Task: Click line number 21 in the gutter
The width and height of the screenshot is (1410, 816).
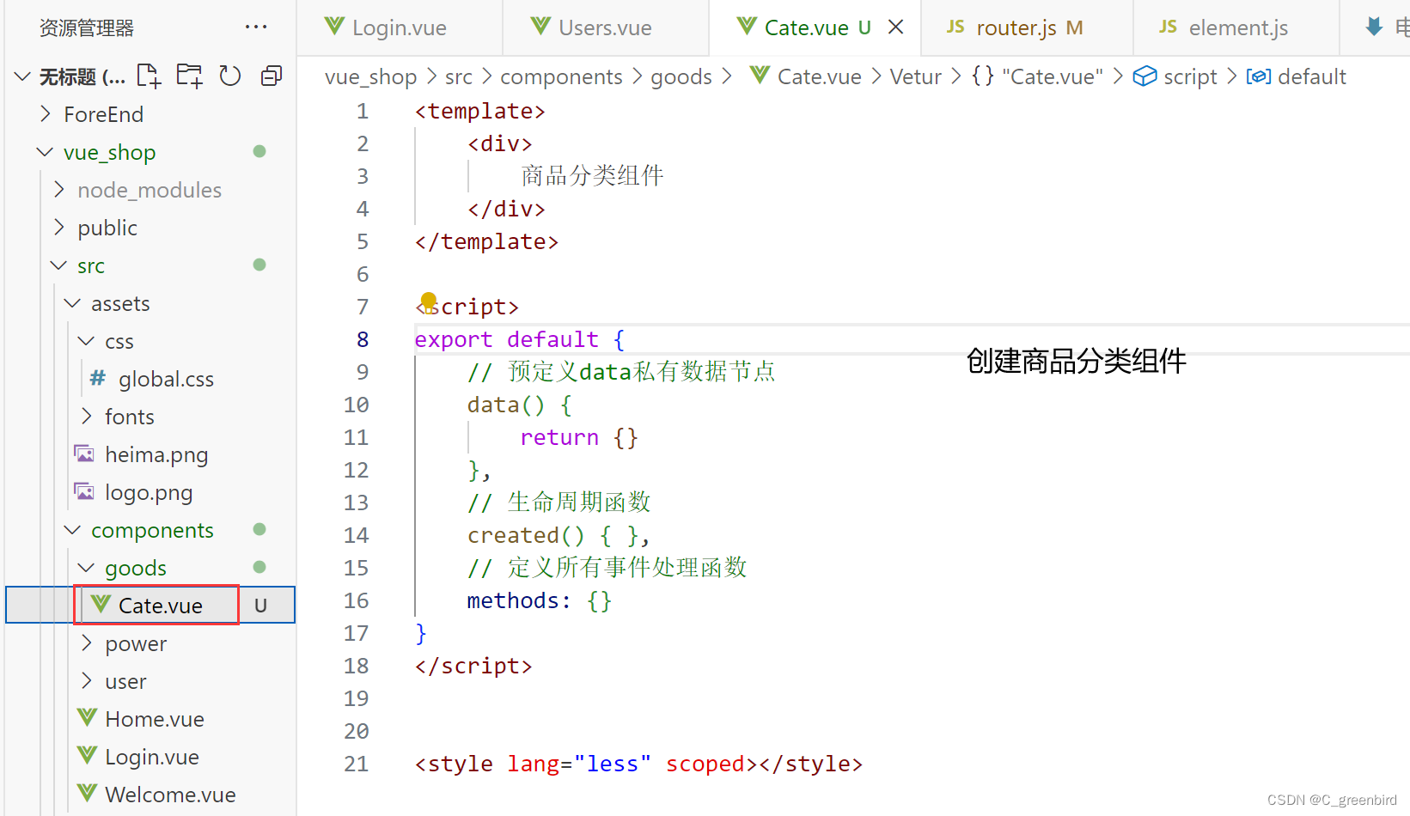Action: pos(356,764)
